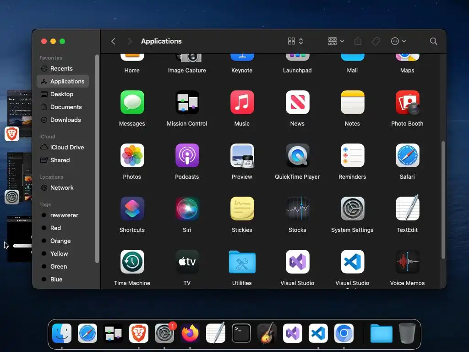Click the Edit Tags toolbar button
469x352 pixels.
click(x=376, y=41)
